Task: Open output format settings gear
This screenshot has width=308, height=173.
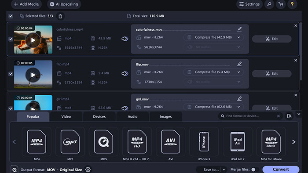Action: coord(88,169)
